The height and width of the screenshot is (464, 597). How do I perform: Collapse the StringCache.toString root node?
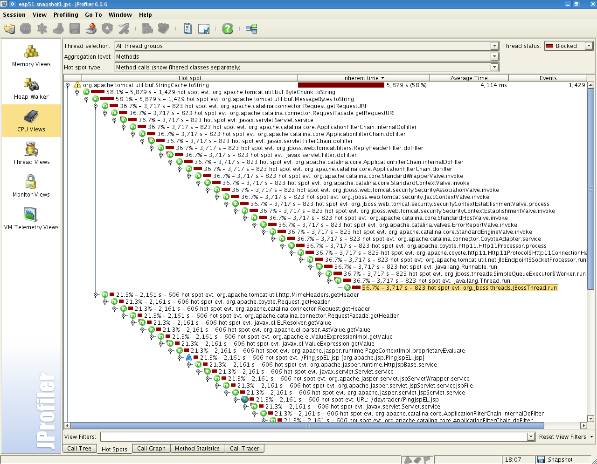point(68,85)
